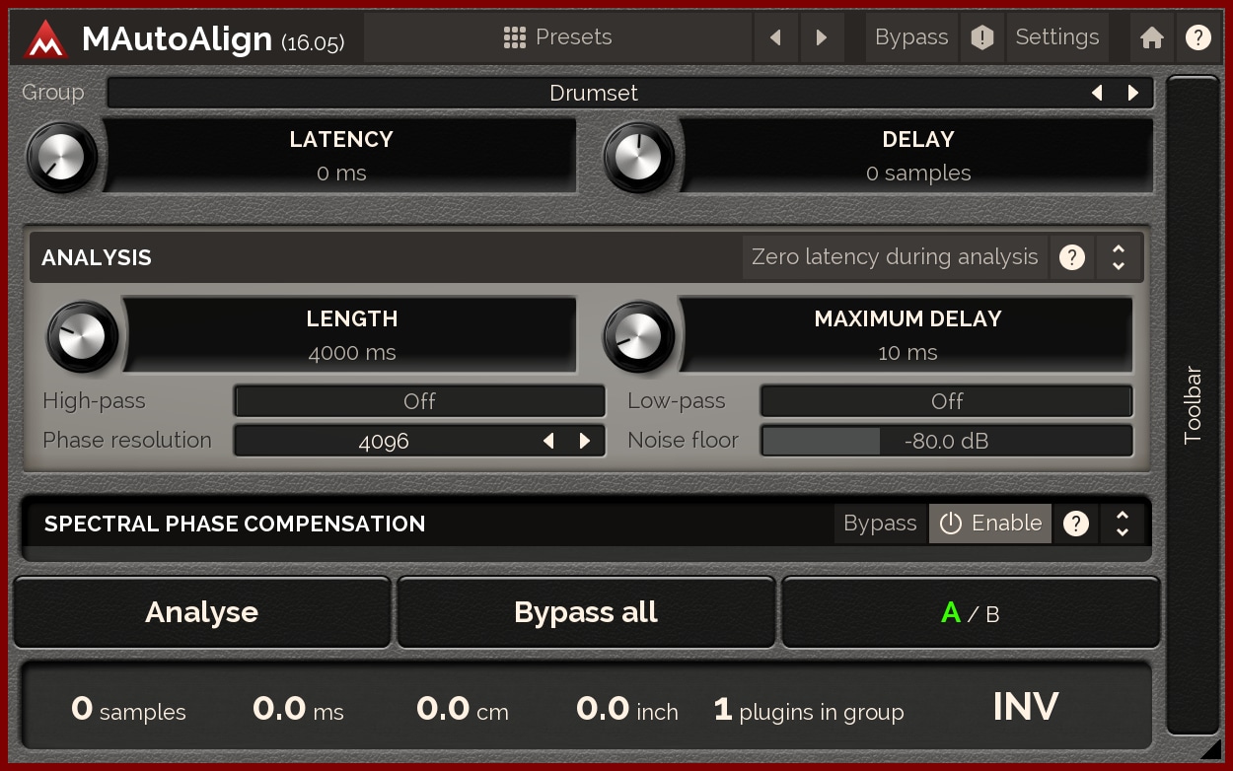Screen dimensions: 1233x771
Task: Adjust the Noise floor slider
Action: (x=947, y=441)
